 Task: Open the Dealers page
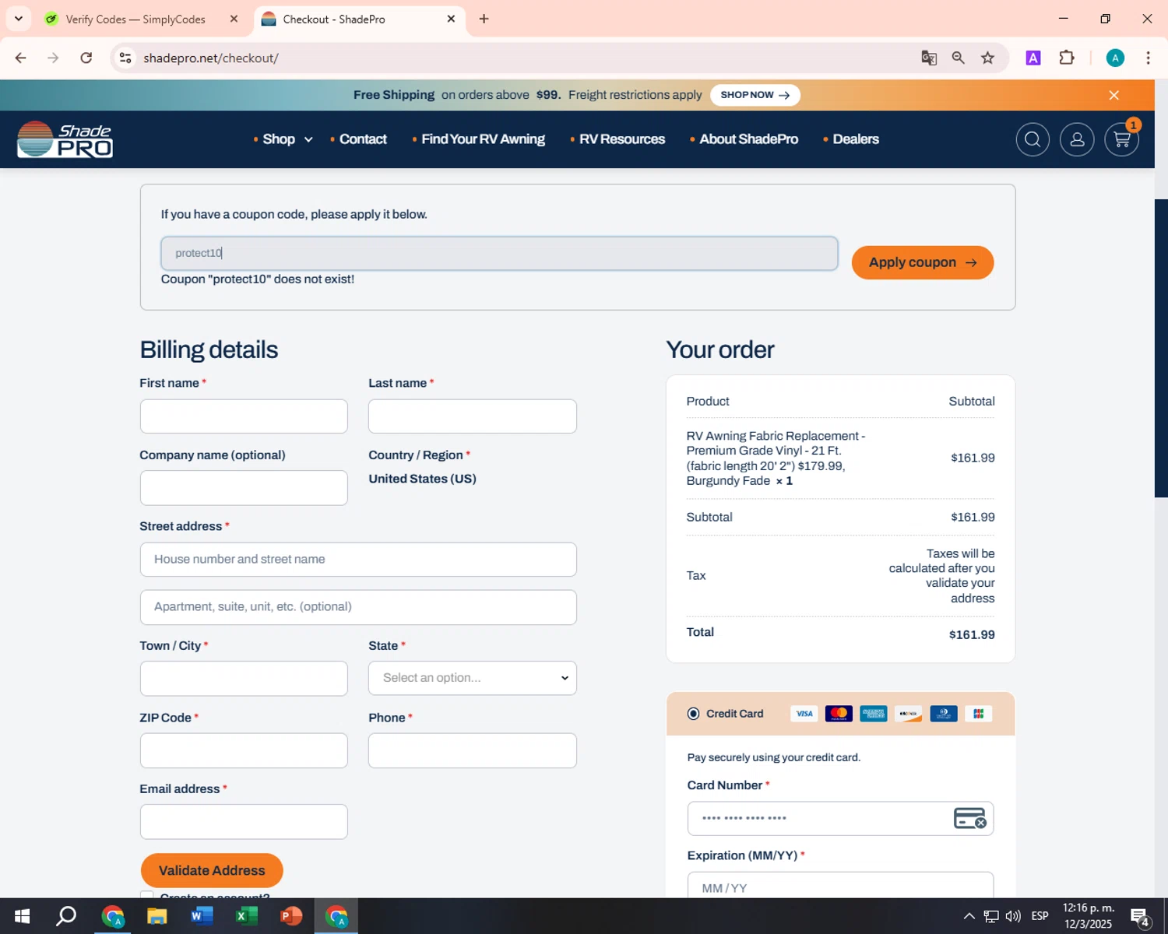pyautogui.click(x=856, y=139)
